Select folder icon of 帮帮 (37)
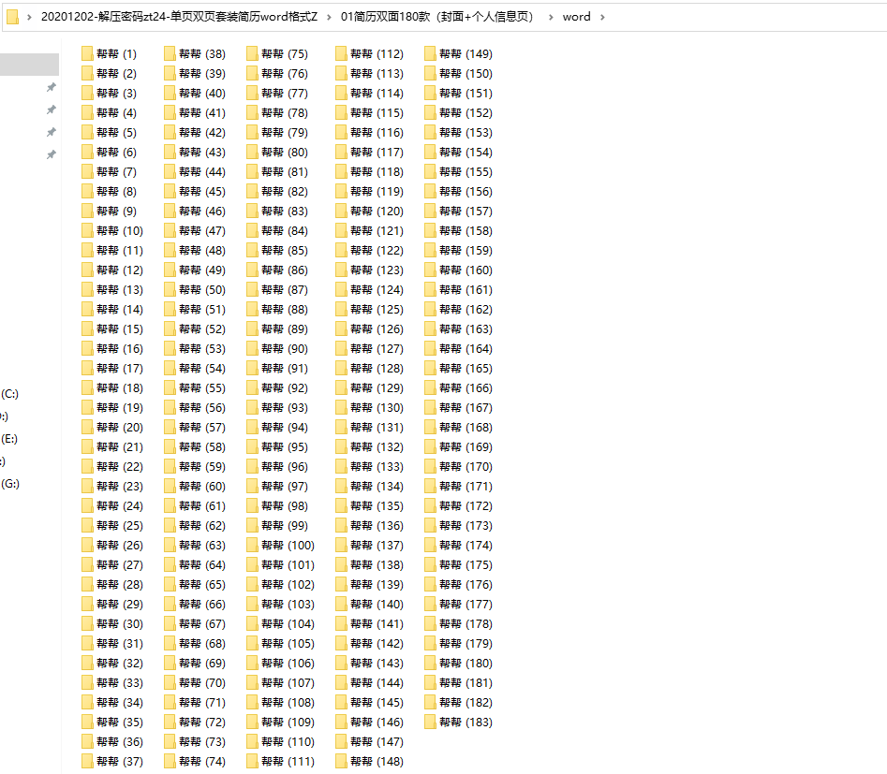This screenshot has width=887, height=774. click(87, 762)
